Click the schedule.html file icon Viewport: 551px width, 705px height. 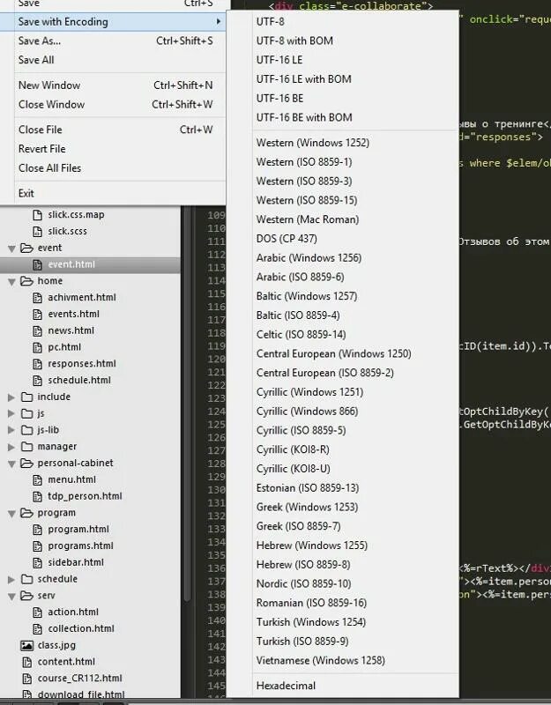coord(38,381)
